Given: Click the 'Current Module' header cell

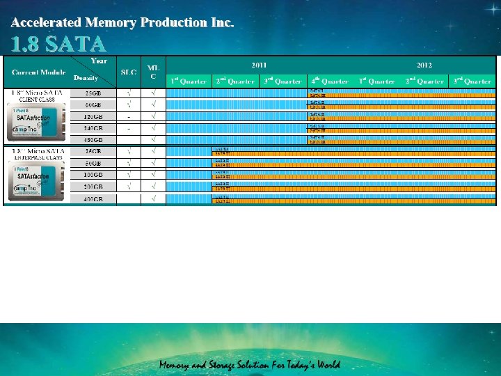Looking at the screenshot, I should click(38, 72).
